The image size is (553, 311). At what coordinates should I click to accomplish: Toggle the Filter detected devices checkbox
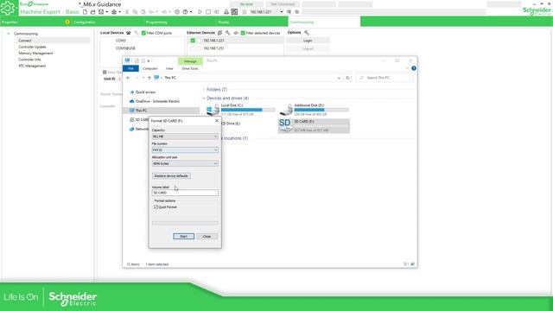(x=243, y=33)
